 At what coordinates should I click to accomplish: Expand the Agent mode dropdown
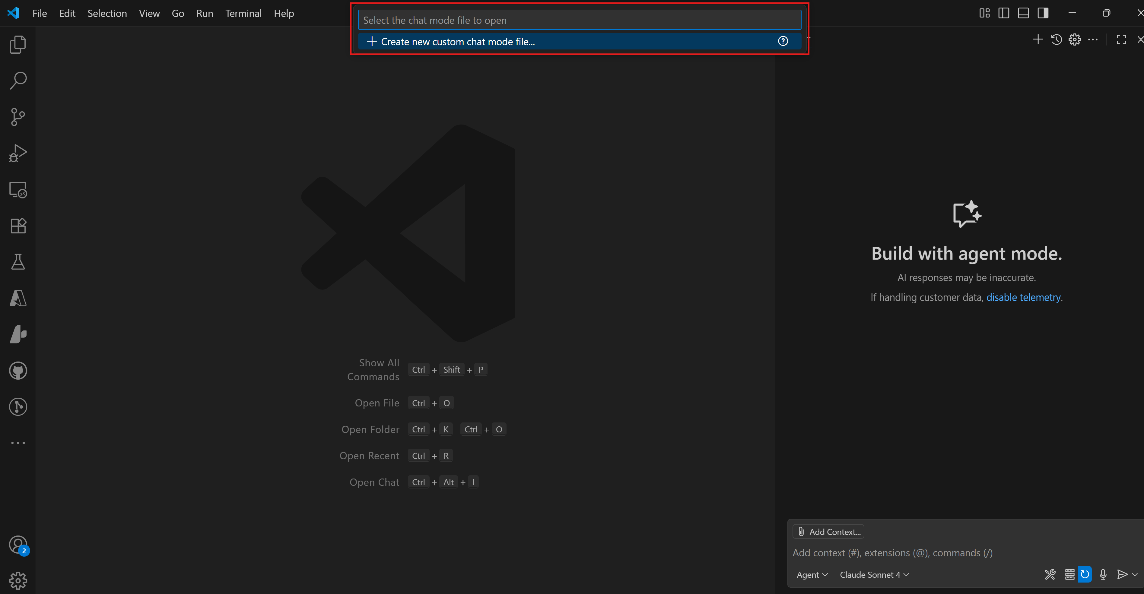point(812,574)
